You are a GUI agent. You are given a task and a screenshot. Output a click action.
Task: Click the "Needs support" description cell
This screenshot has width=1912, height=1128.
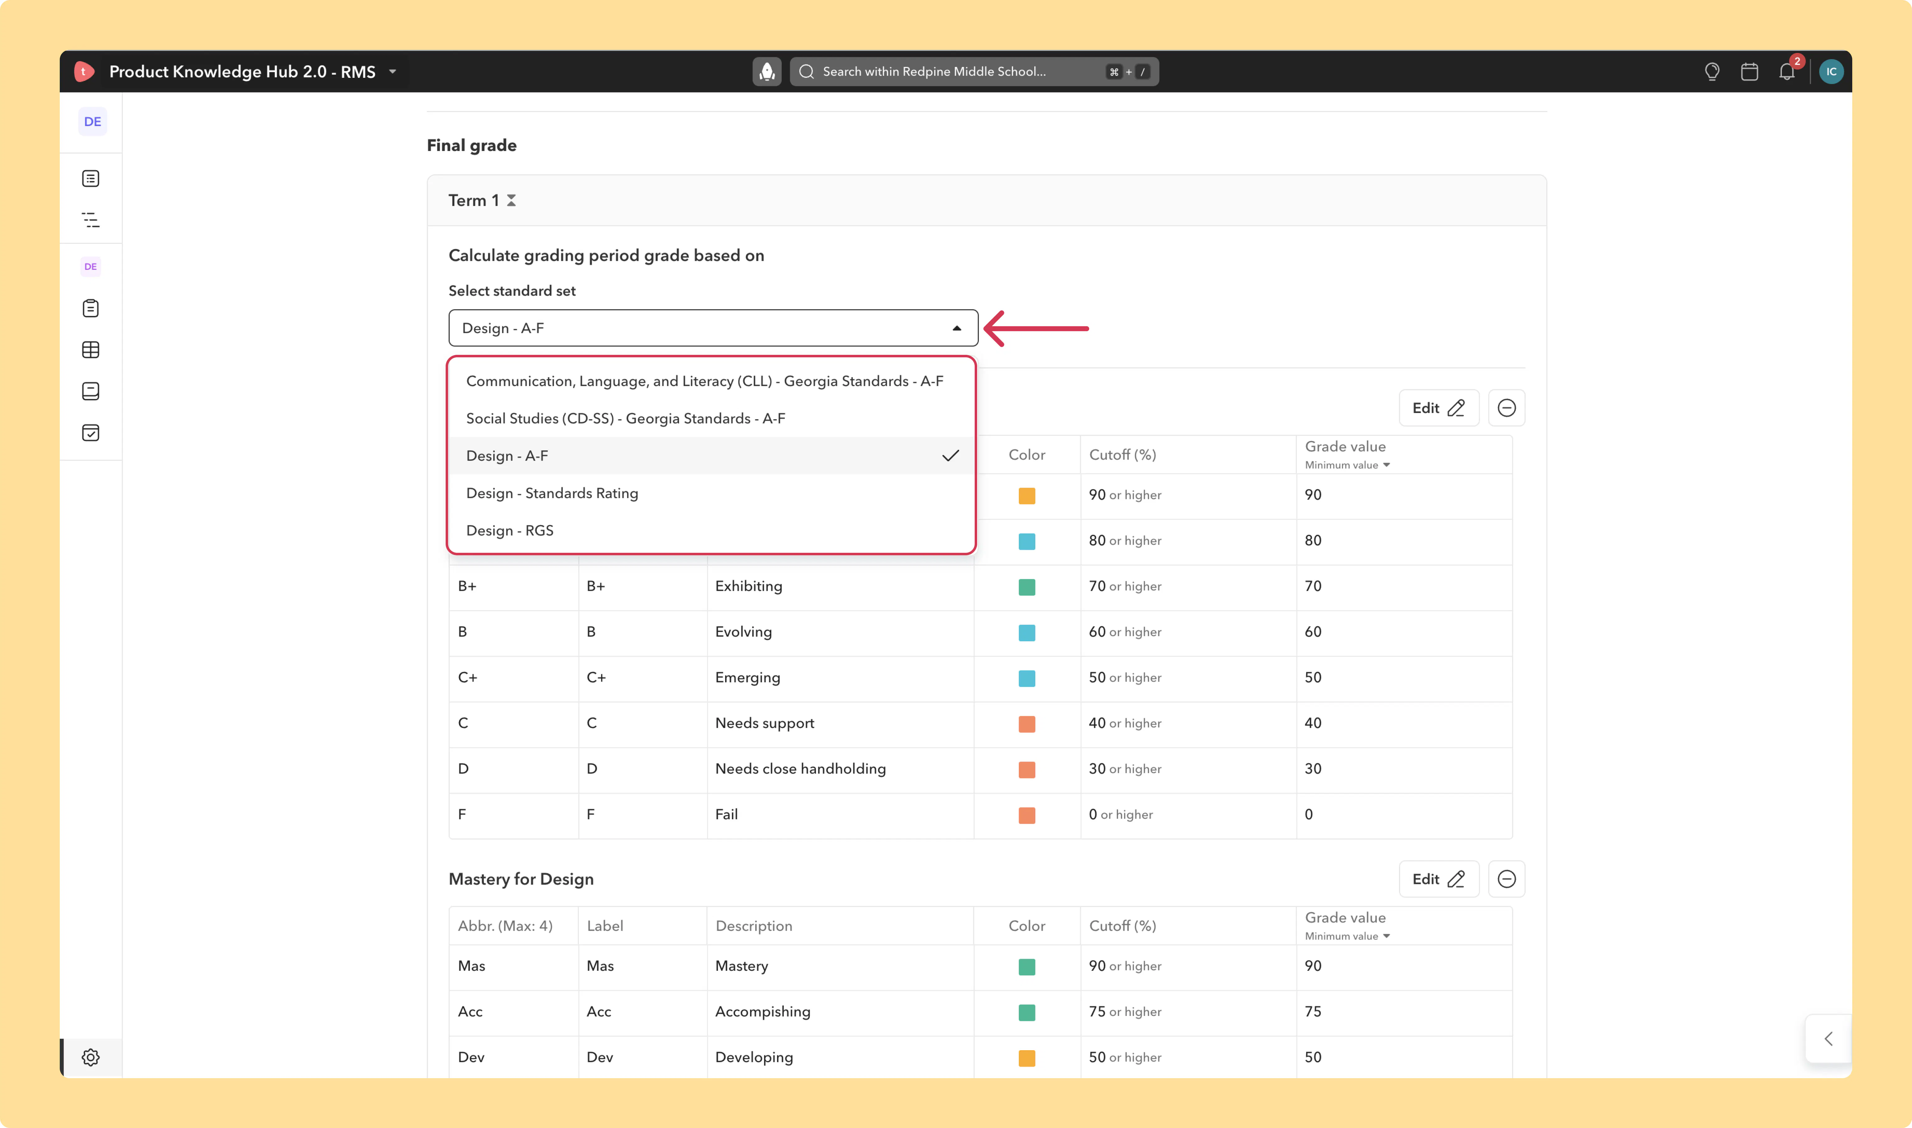(841, 724)
